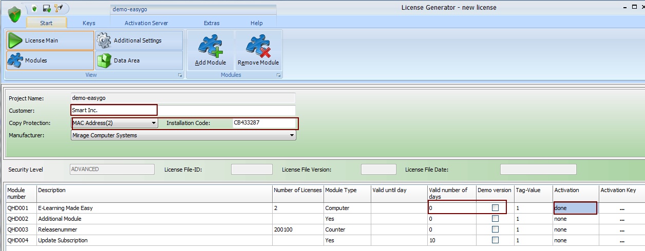645x251 pixels.
Task: Click the Add Module puzzle icon
Action: pos(211,46)
